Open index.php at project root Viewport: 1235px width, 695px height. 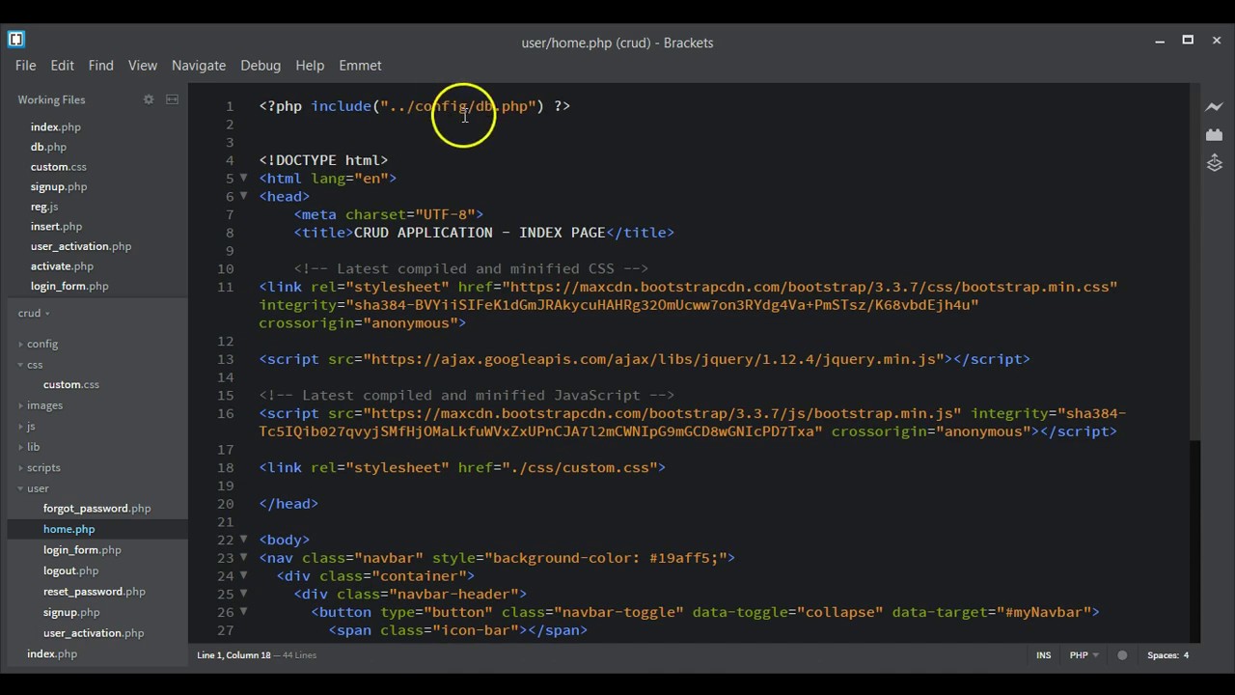[52, 654]
